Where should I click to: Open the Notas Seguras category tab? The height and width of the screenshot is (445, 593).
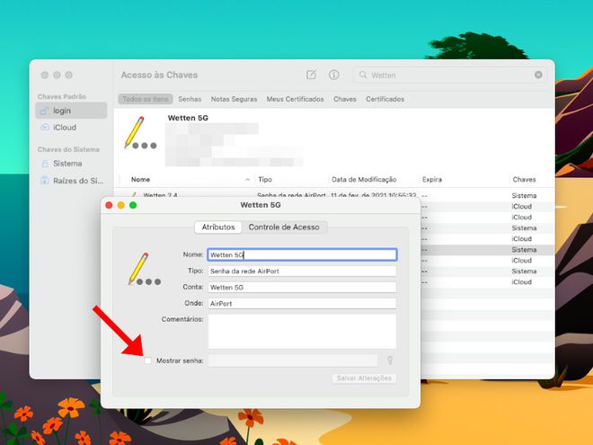(x=234, y=99)
